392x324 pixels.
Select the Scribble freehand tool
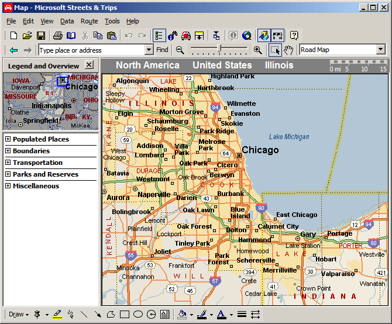coord(71,314)
